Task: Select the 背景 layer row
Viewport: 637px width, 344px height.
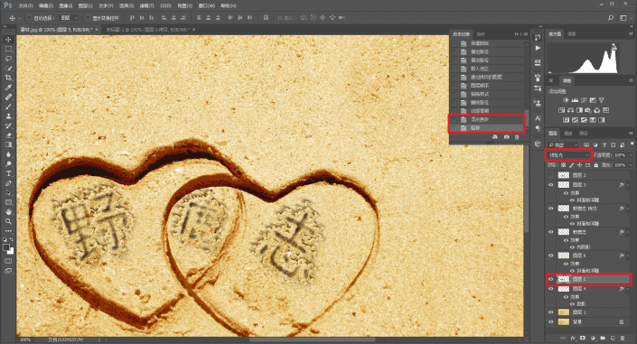Action: click(x=588, y=321)
